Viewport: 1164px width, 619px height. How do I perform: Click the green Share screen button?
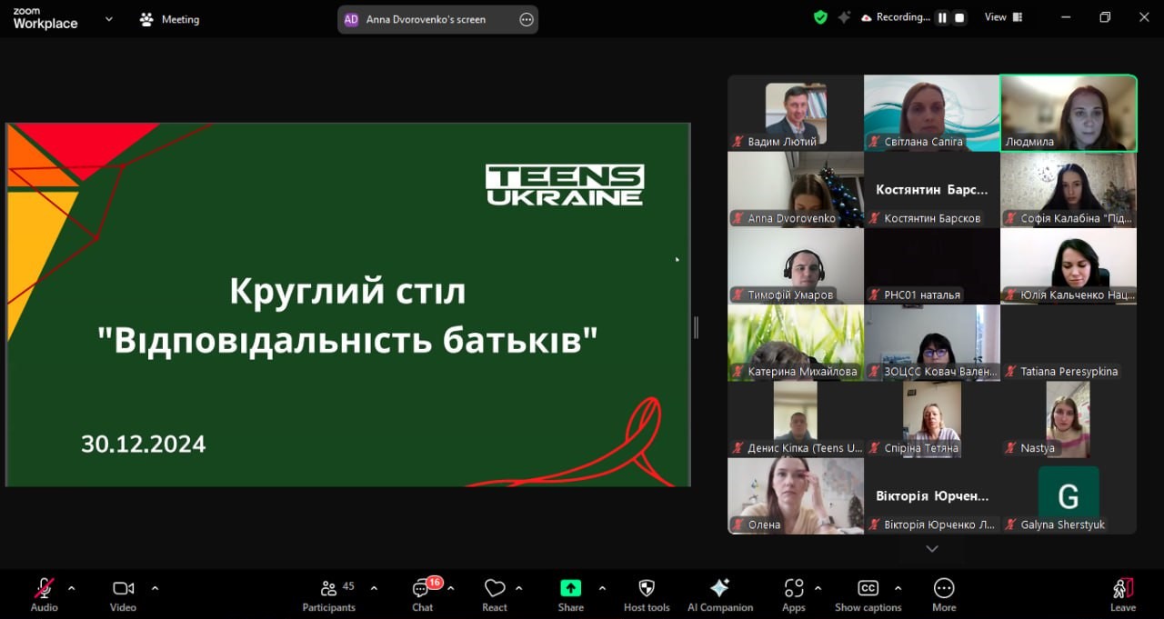(x=570, y=588)
